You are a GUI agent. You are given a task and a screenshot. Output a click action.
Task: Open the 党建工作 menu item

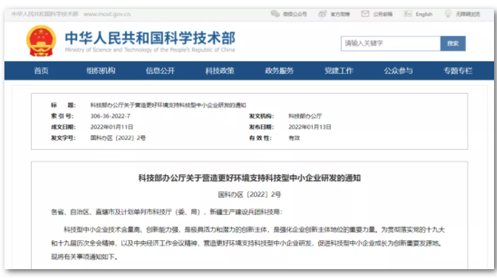click(338, 70)
